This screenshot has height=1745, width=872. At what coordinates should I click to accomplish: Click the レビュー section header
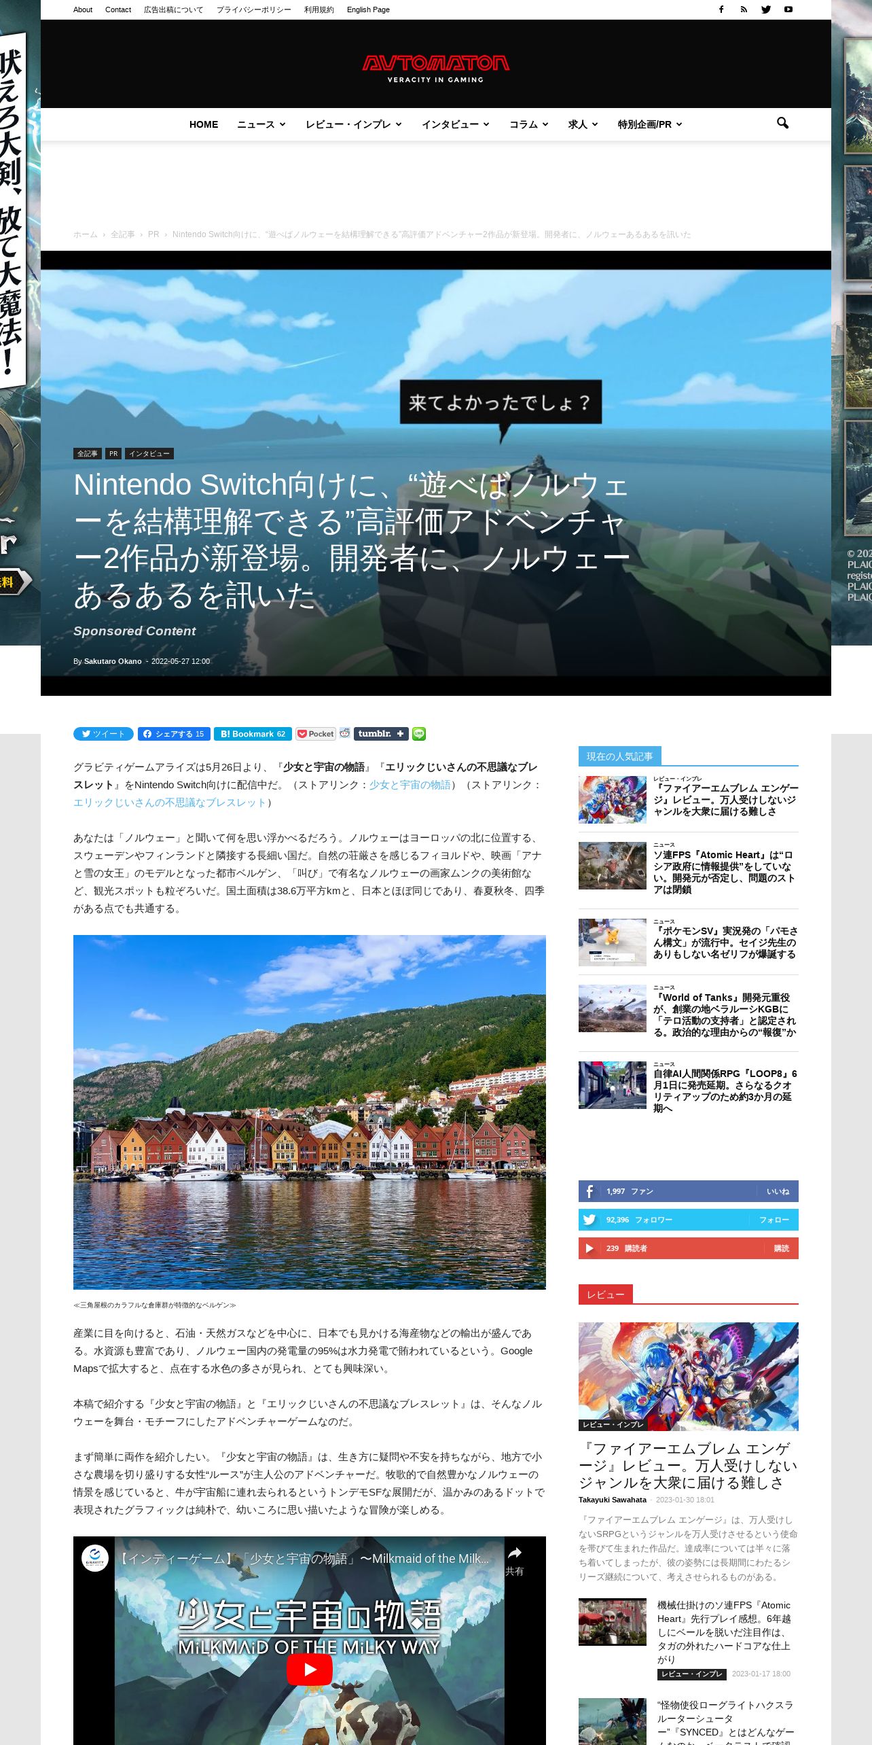606,1294
